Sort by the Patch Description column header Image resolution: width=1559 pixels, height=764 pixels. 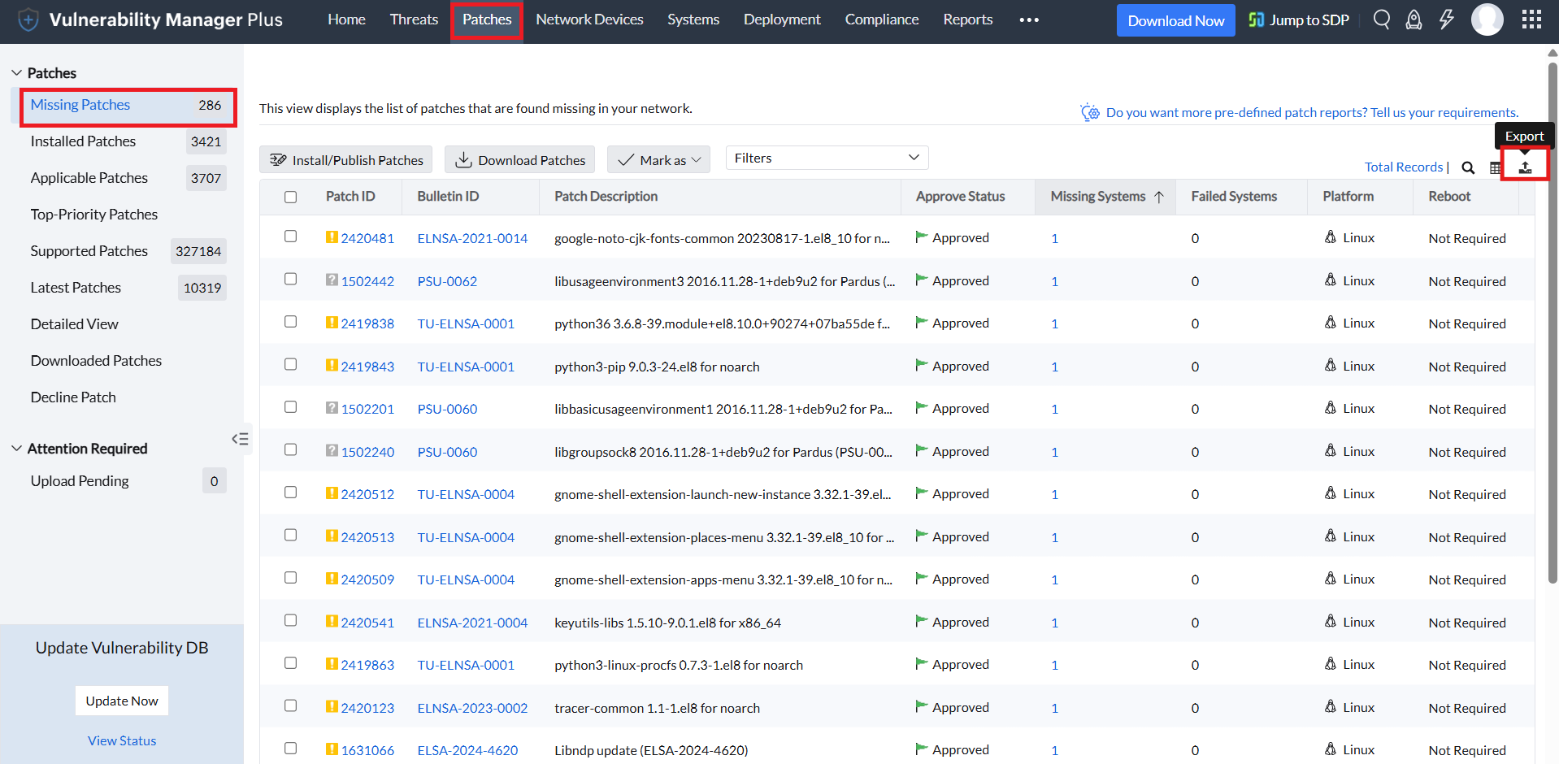coord(606,196)
